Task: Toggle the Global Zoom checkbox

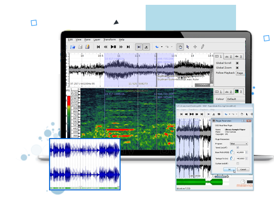Action: coord(237,68)
